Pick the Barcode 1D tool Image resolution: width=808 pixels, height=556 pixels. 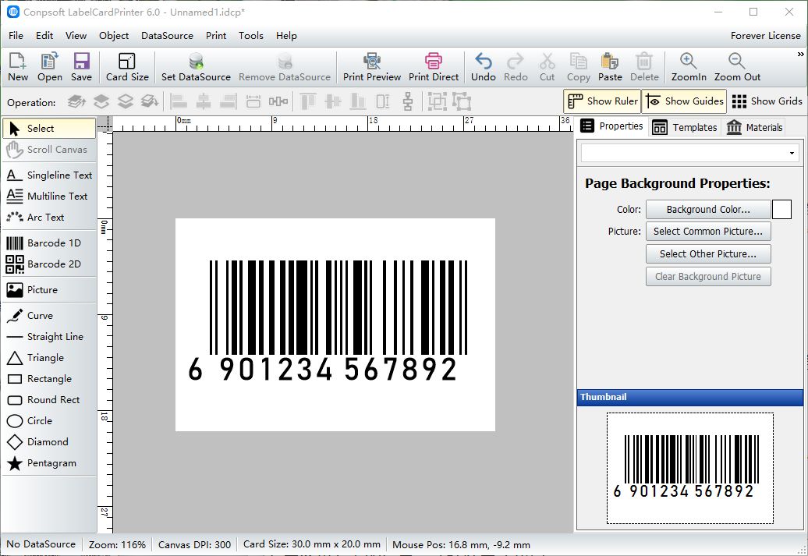[49, 243]
